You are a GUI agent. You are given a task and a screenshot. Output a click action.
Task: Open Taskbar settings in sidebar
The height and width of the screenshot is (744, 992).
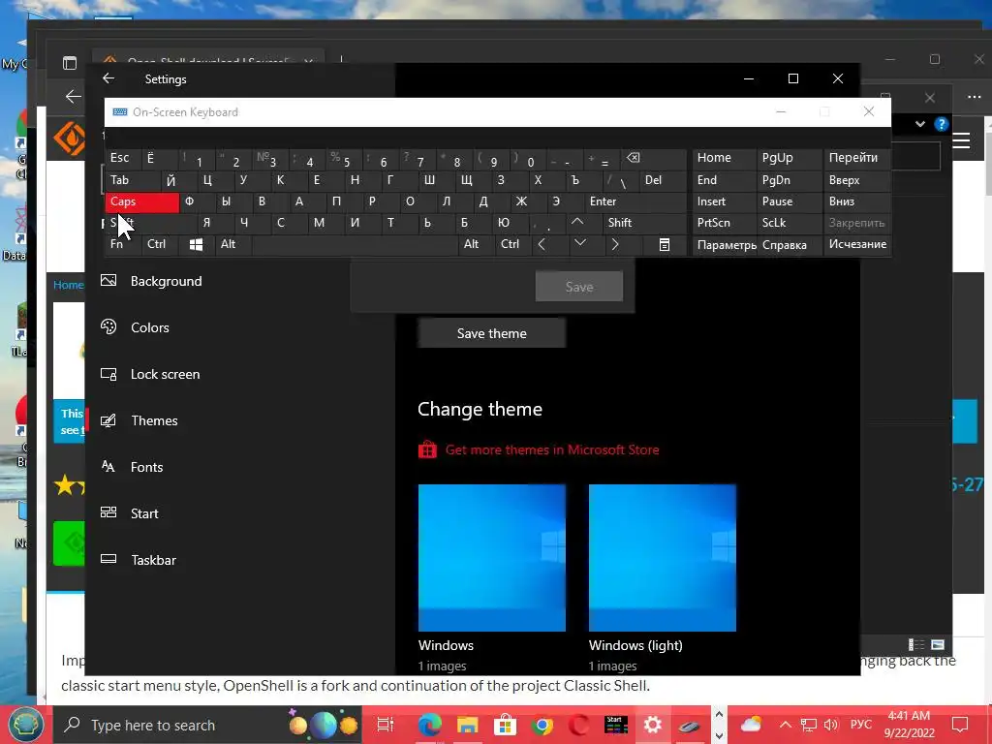153,560
